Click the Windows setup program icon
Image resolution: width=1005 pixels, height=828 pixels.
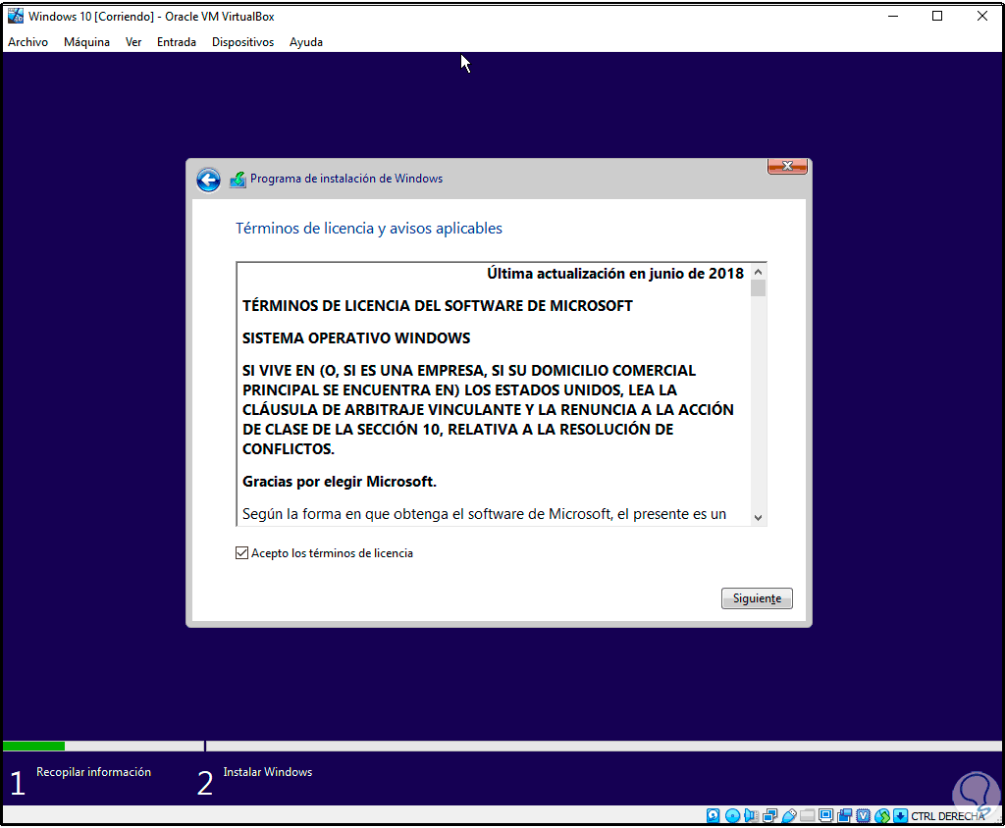(238, 180)
